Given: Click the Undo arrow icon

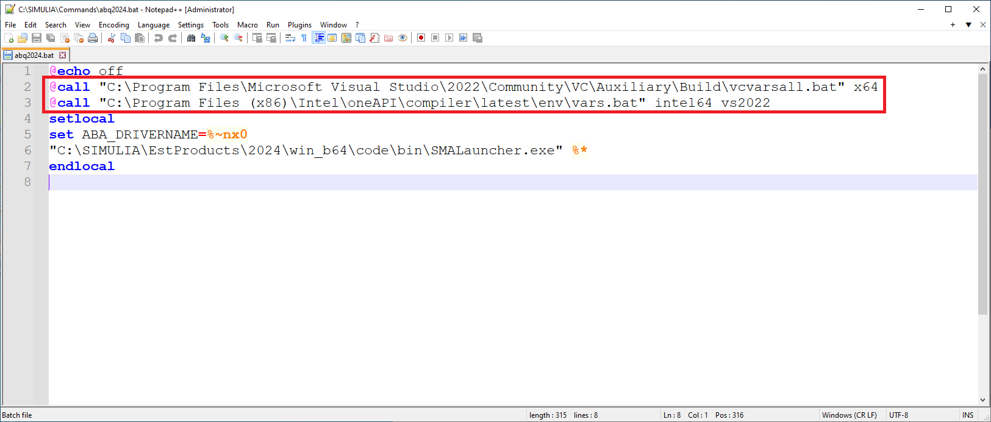Looking at the screenshot, I should [159, 38].
